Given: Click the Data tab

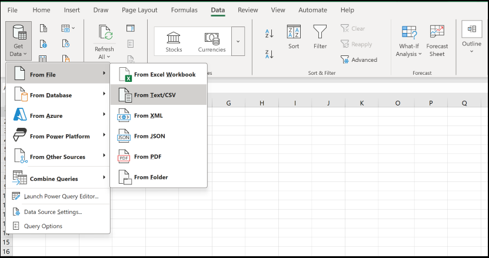Looking at the screenshot, I should 218,10.
